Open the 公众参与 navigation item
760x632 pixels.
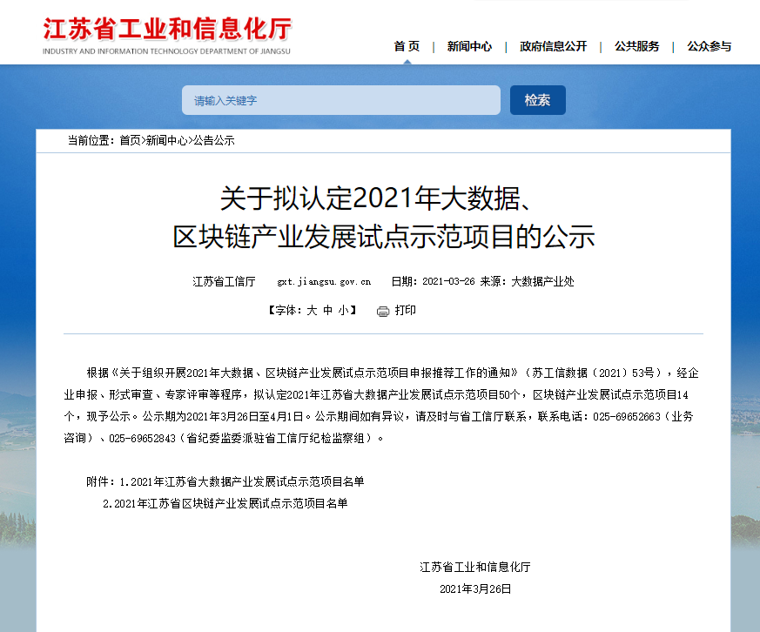pos(709,46)
